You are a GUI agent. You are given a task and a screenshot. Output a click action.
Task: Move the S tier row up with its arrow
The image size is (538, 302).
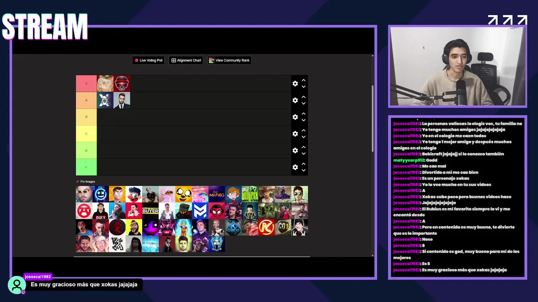[303, 80]
